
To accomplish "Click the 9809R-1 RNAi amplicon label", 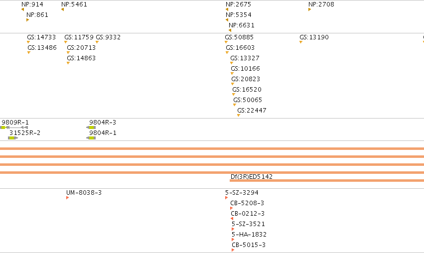I will [x=15, y=123].
